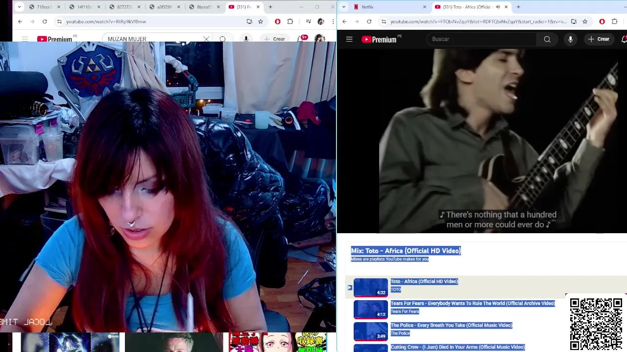The height and width of the screenshot is (352, 627).
Task: Open notifications bell showing 9+ in left YouTube
Action: (x=302, y=39)
